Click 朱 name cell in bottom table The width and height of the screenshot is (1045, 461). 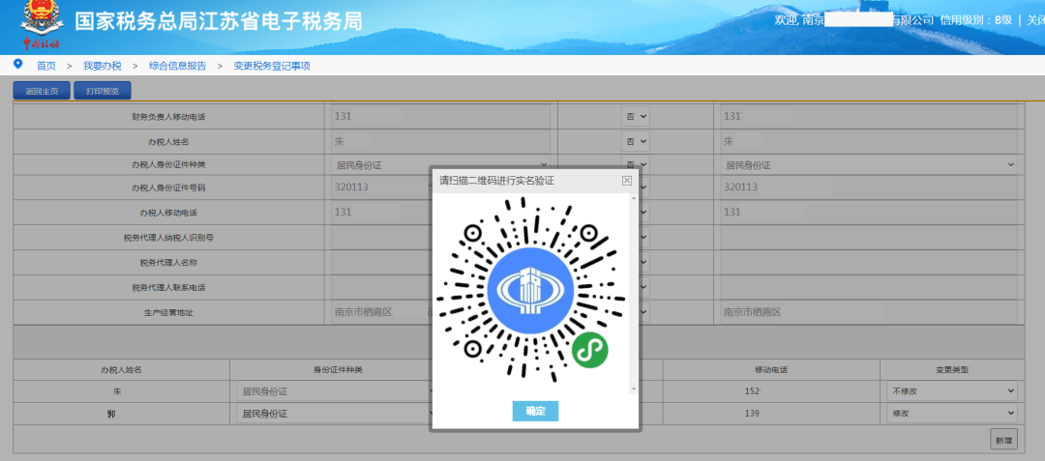[x=121, y=391]
